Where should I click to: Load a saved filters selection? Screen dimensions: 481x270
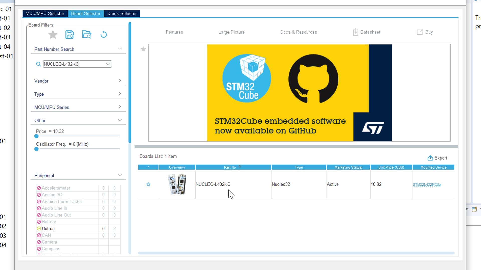(87, 35)
